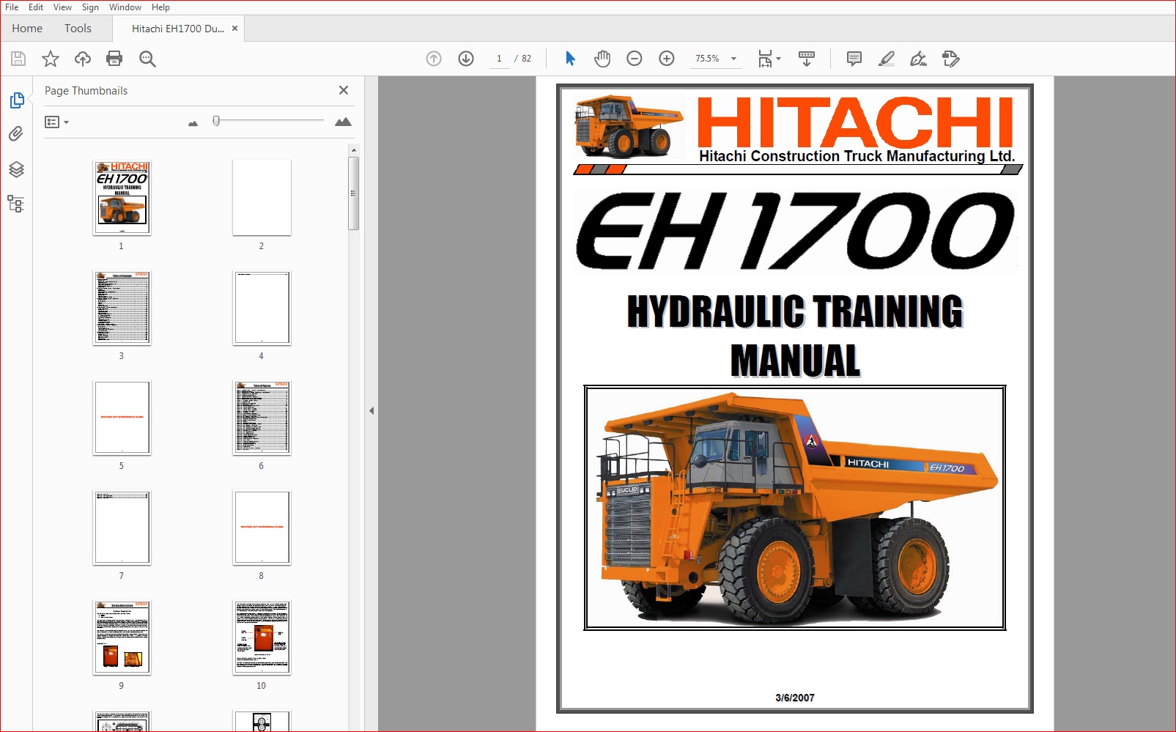1176x732 pixels.
Task: Add a sticky note comment
Action: [854, 59]
